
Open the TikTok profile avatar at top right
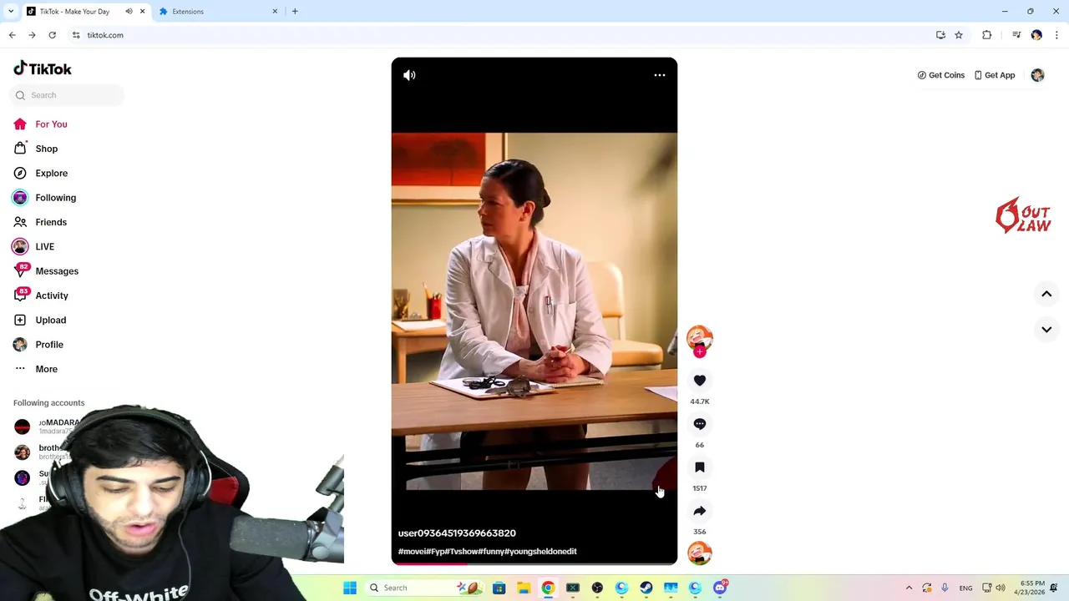(1037, 75)
